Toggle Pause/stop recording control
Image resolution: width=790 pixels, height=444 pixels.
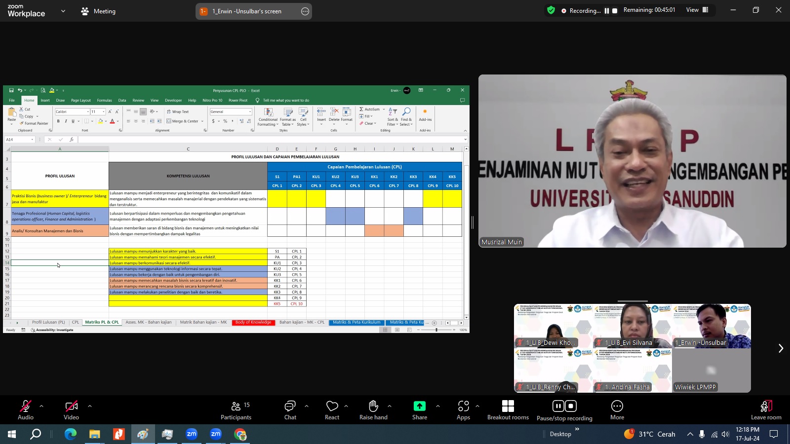564,409
